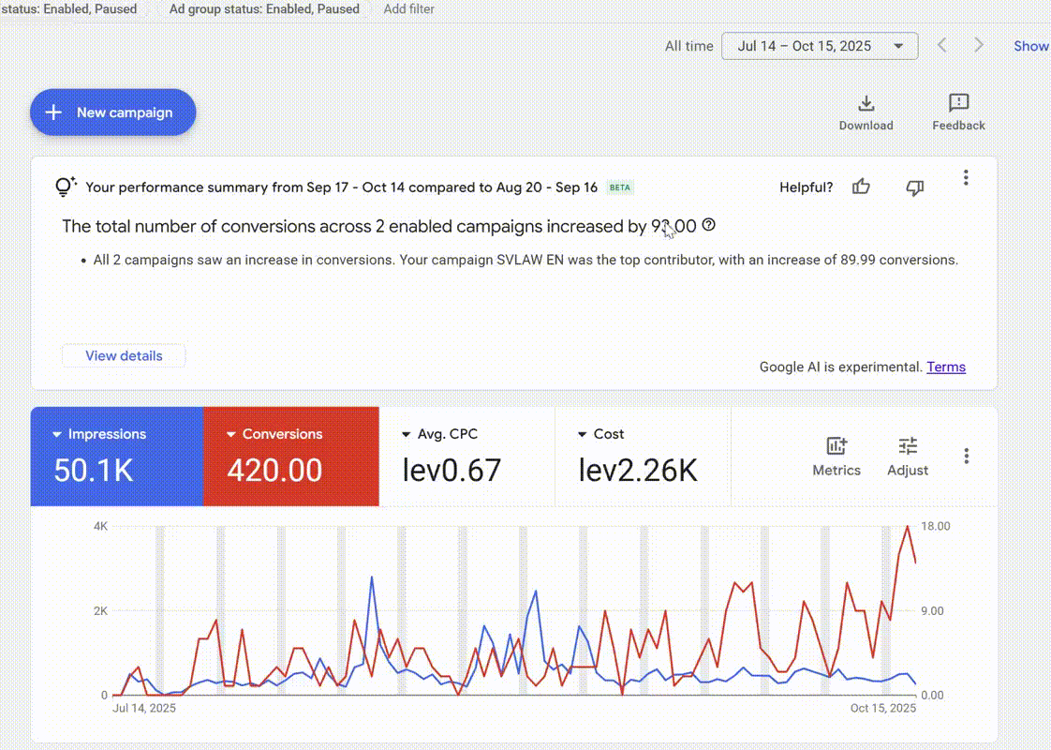Expand the Conversions metric dropdown
The width and height of the screenshot is (1051, 750).
click(x=231, y=435)
